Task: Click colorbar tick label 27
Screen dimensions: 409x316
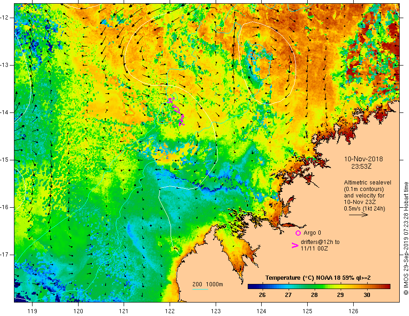Action: pyautogui.click(x=288, y=295)
